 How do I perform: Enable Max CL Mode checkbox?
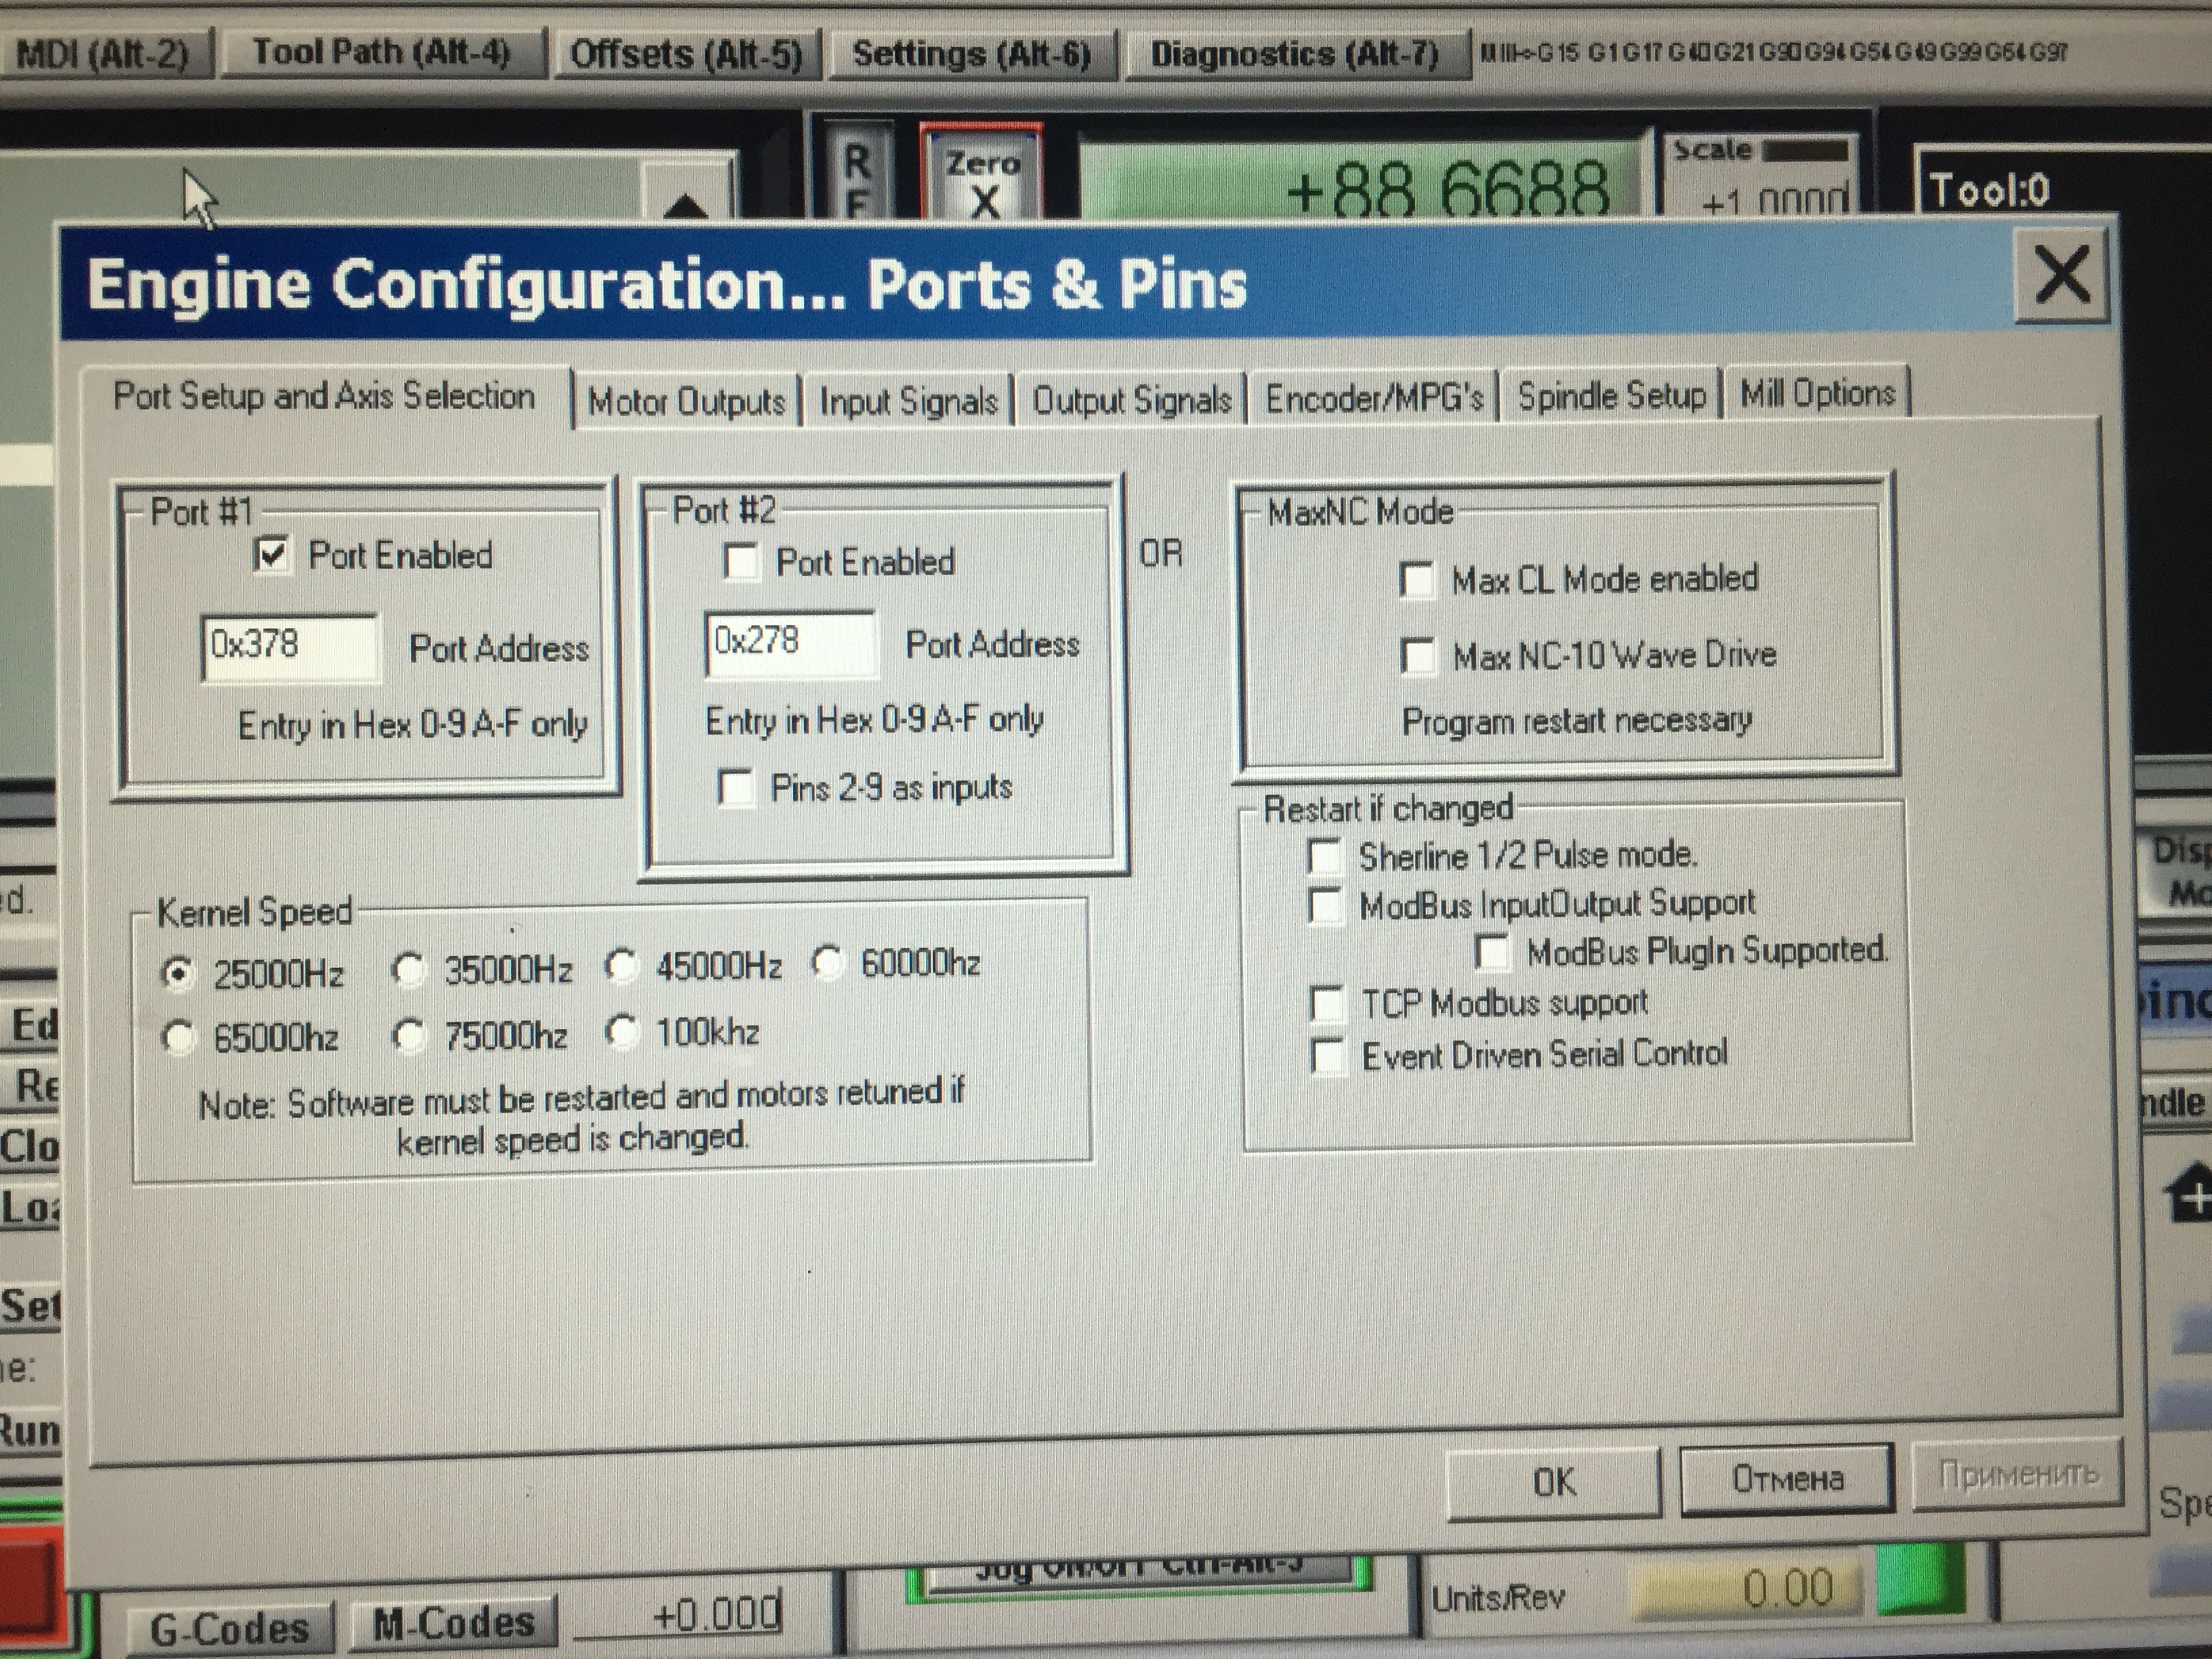pos(1416,579)
